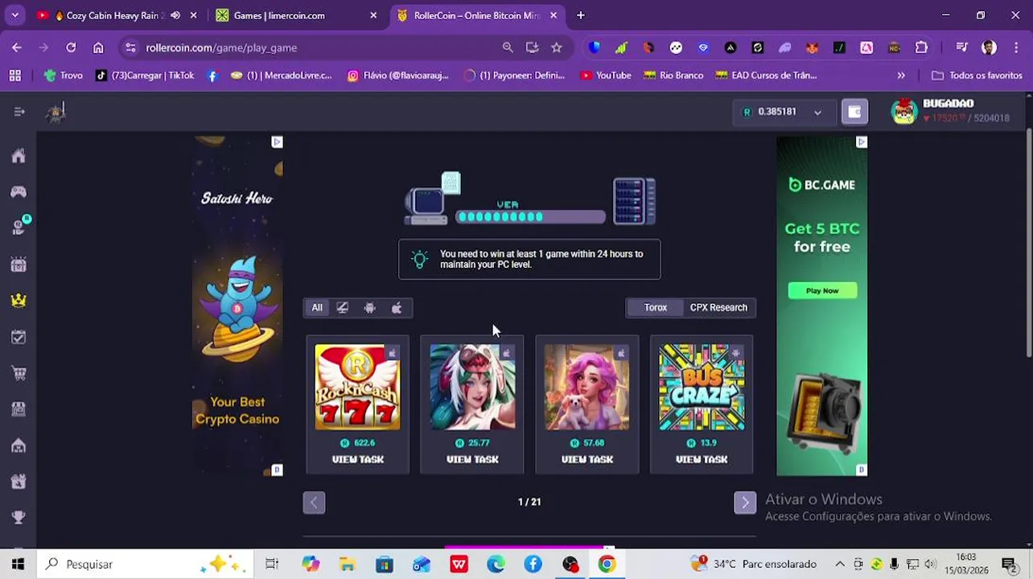Open the YouTube bookmark
Screen dimensions: 1033x579
[605, 75]
